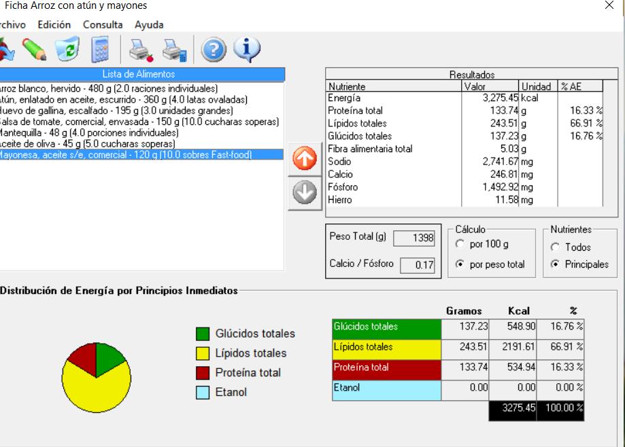
Task: Click the printer icon with apple
Action: (141, 50)
